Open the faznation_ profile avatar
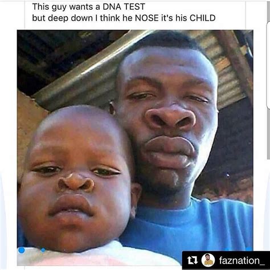The image size is (270, 270). 208,260
